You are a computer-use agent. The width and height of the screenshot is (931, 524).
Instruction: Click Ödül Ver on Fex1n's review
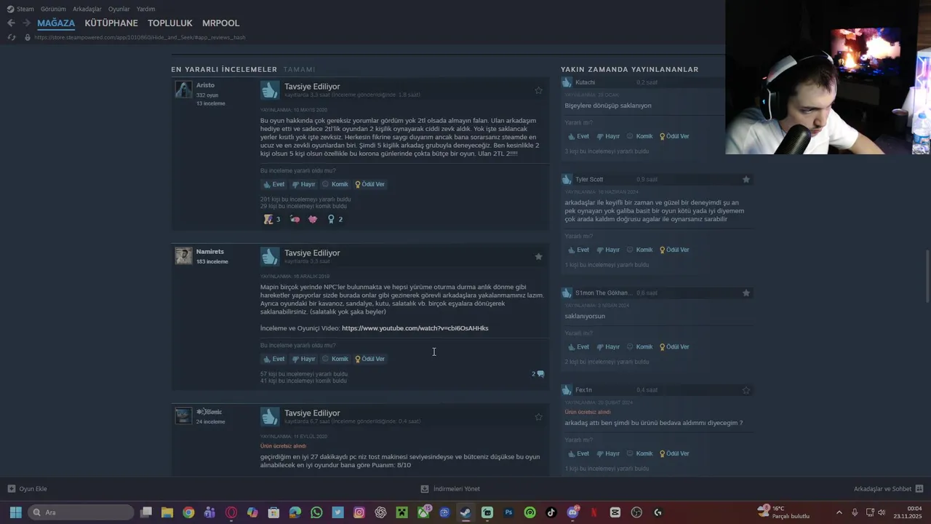click(674, 453)
